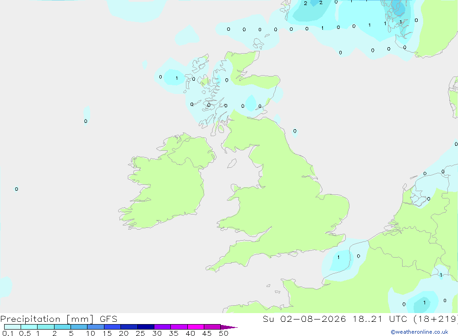Click the 'Su 02-08-2026' forecast date

[x=305, y=319]
